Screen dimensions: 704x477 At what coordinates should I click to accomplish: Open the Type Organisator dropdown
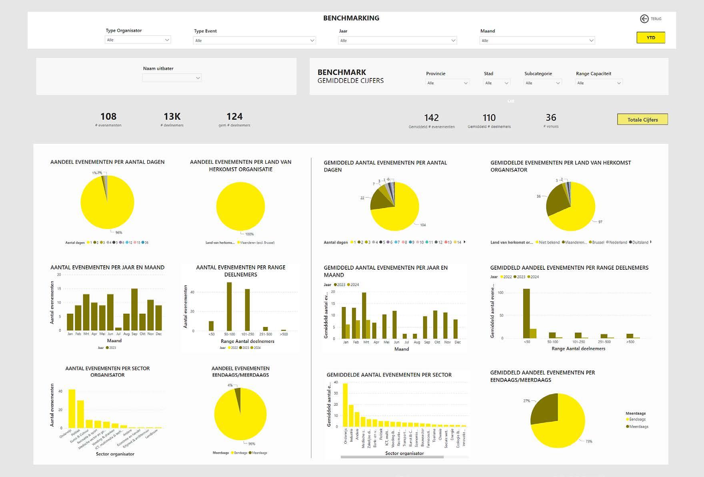(138, 40)
